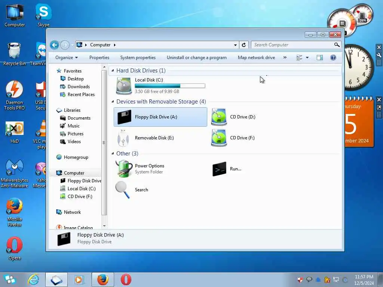Open Internet Explorer from taskbar
The height and width of the screenshot is (287, 383).
(33, 280)
